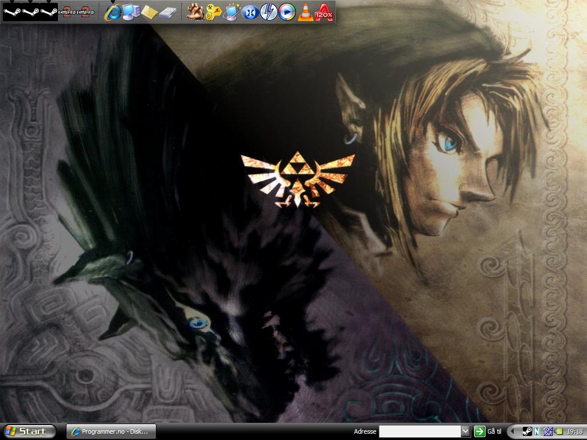Open the blue checkered tray icon
The width and height of the screenshot is (587, 440).
(547, 432)
